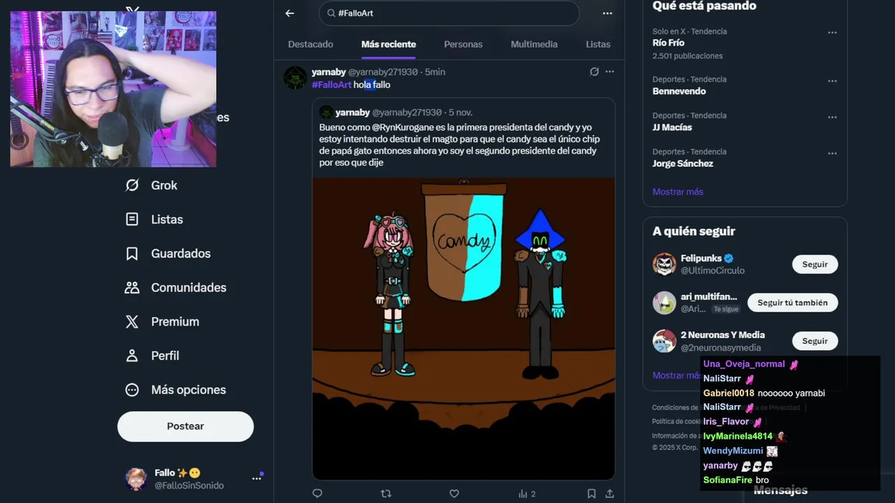
Task: Open three-dot menu on yarnaby's post
Action: tap(610, 71)
